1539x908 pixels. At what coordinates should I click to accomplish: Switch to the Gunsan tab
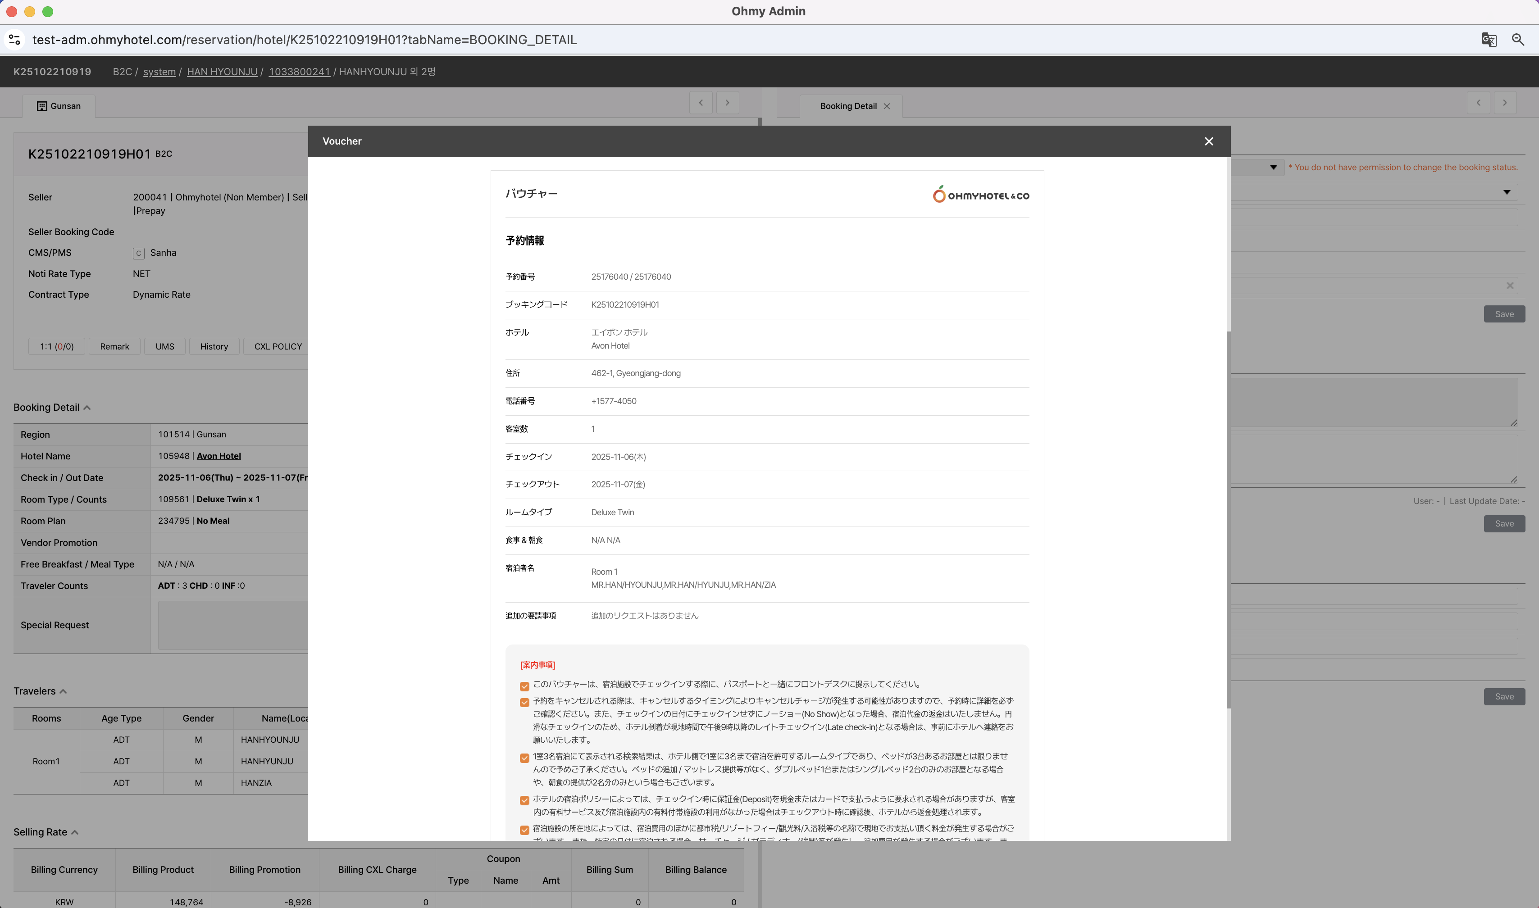[x=59, y=106]
